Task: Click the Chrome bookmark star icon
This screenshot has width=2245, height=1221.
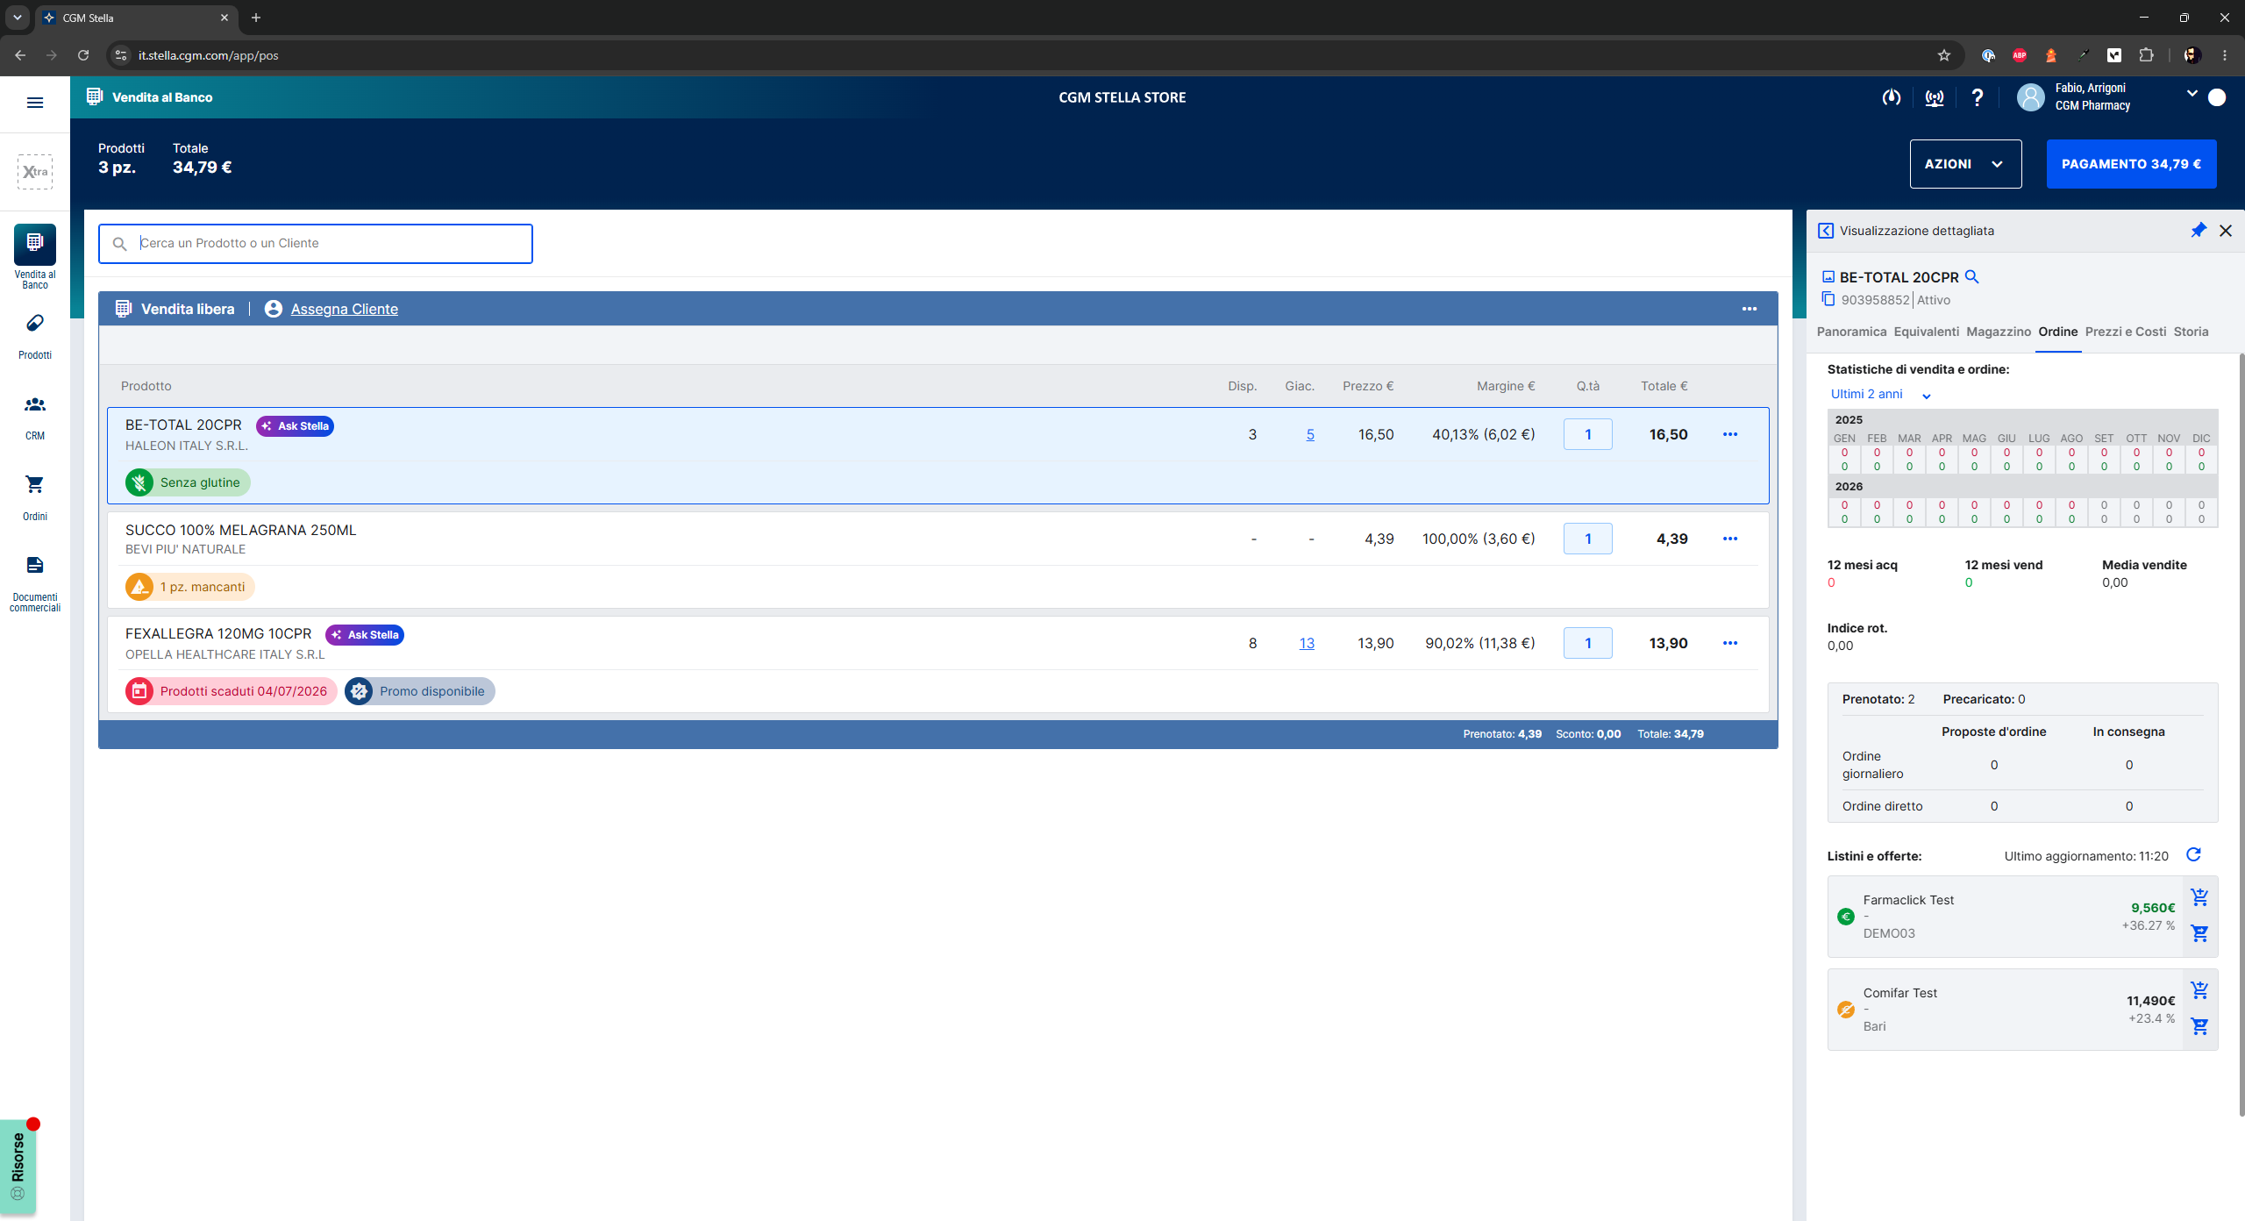Action: point(1944,55)
